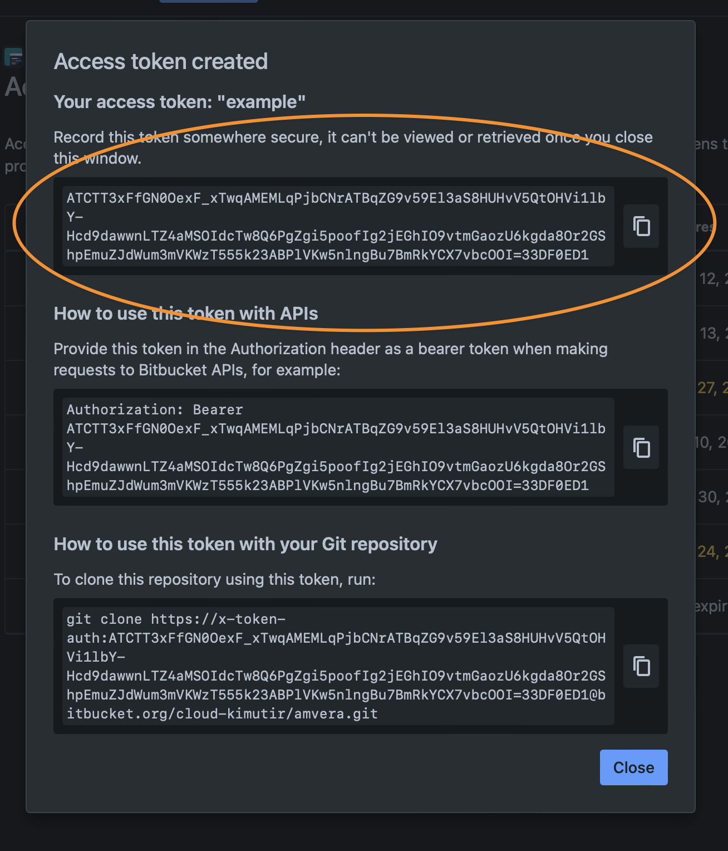The image size is (728, 851).
Task: Click the 'expir' text in background table
Action: [711, 606]
